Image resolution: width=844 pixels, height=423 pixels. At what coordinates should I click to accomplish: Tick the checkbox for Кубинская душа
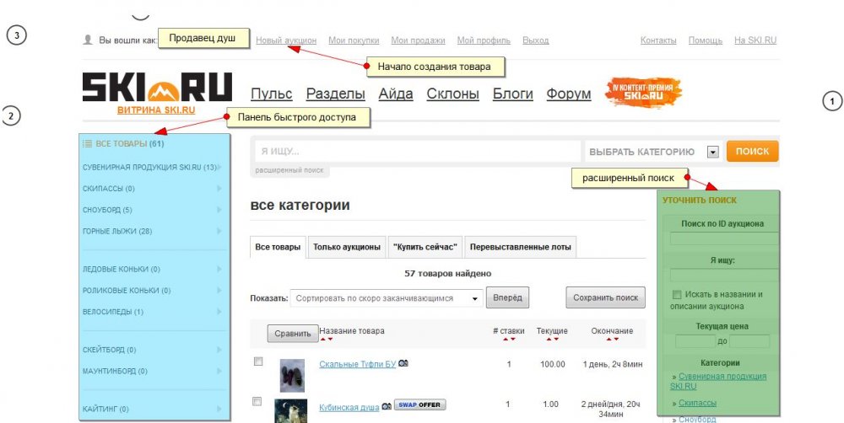coord(258,402)
